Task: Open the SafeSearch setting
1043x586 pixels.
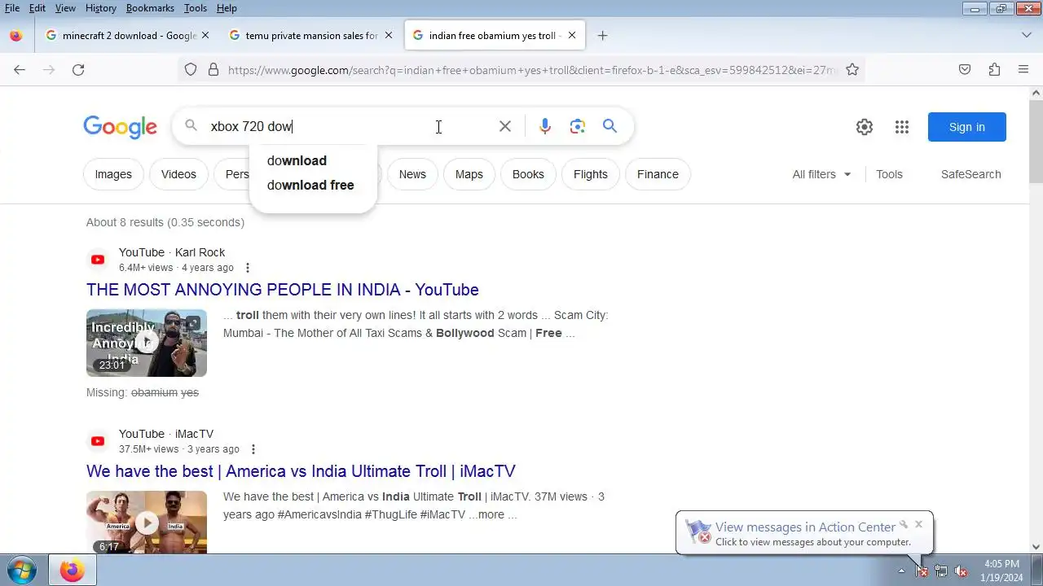Action: click(x=970, y=174)
